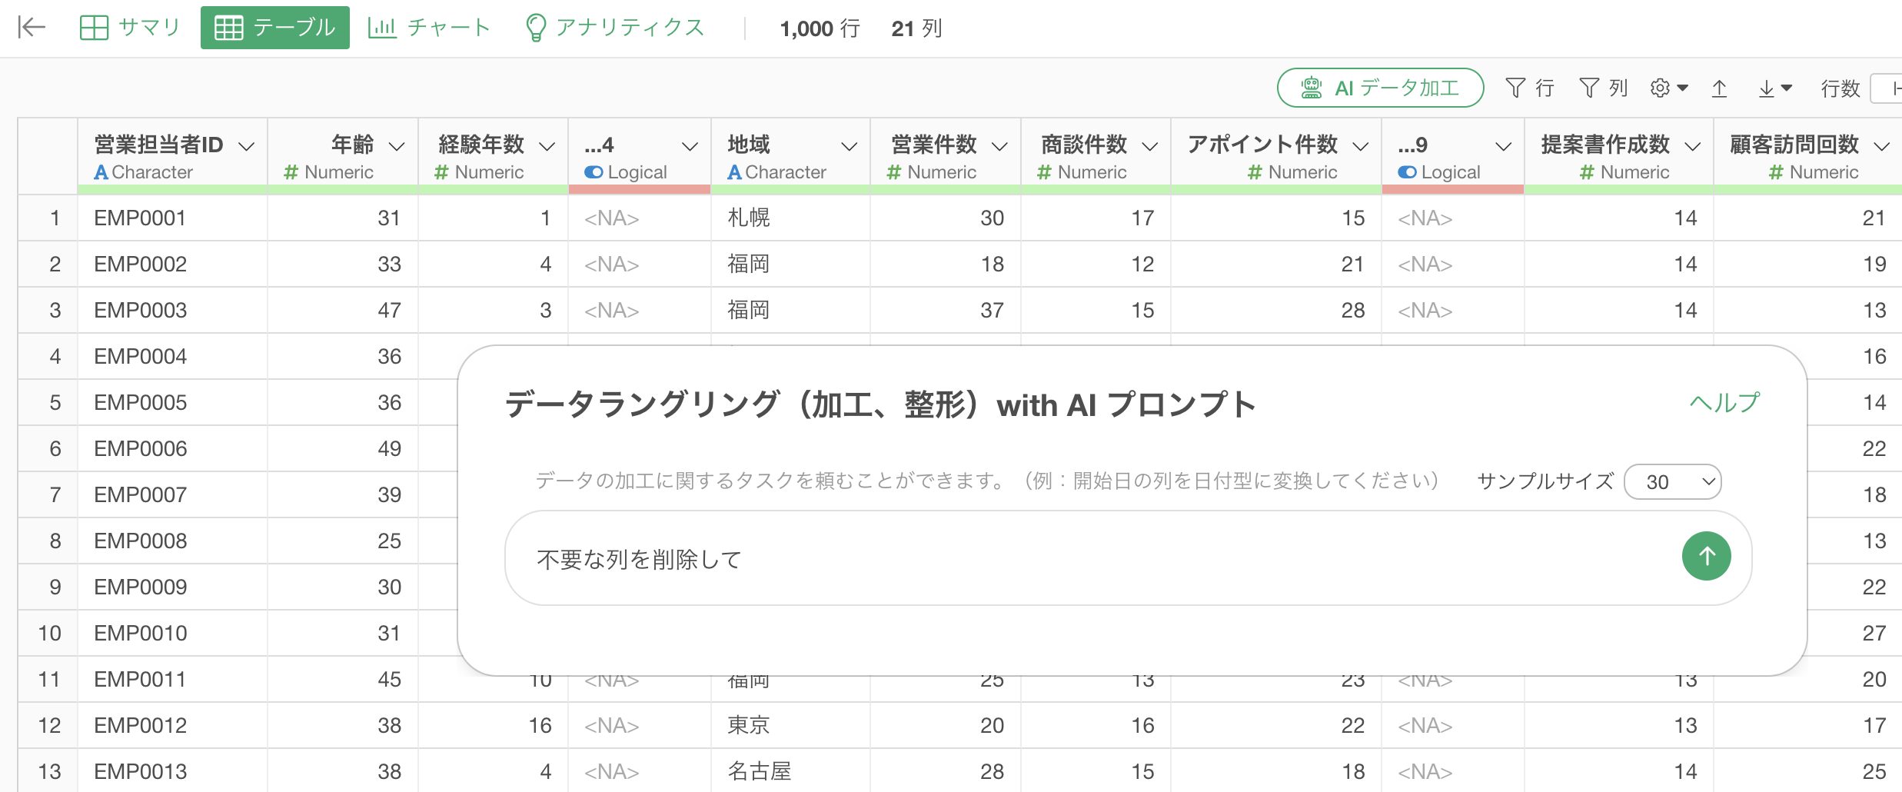The height and width of the screenshot is (792, 1902).
Task: Expand the 年齢 column header menu
Action: (x=397, y=146)
